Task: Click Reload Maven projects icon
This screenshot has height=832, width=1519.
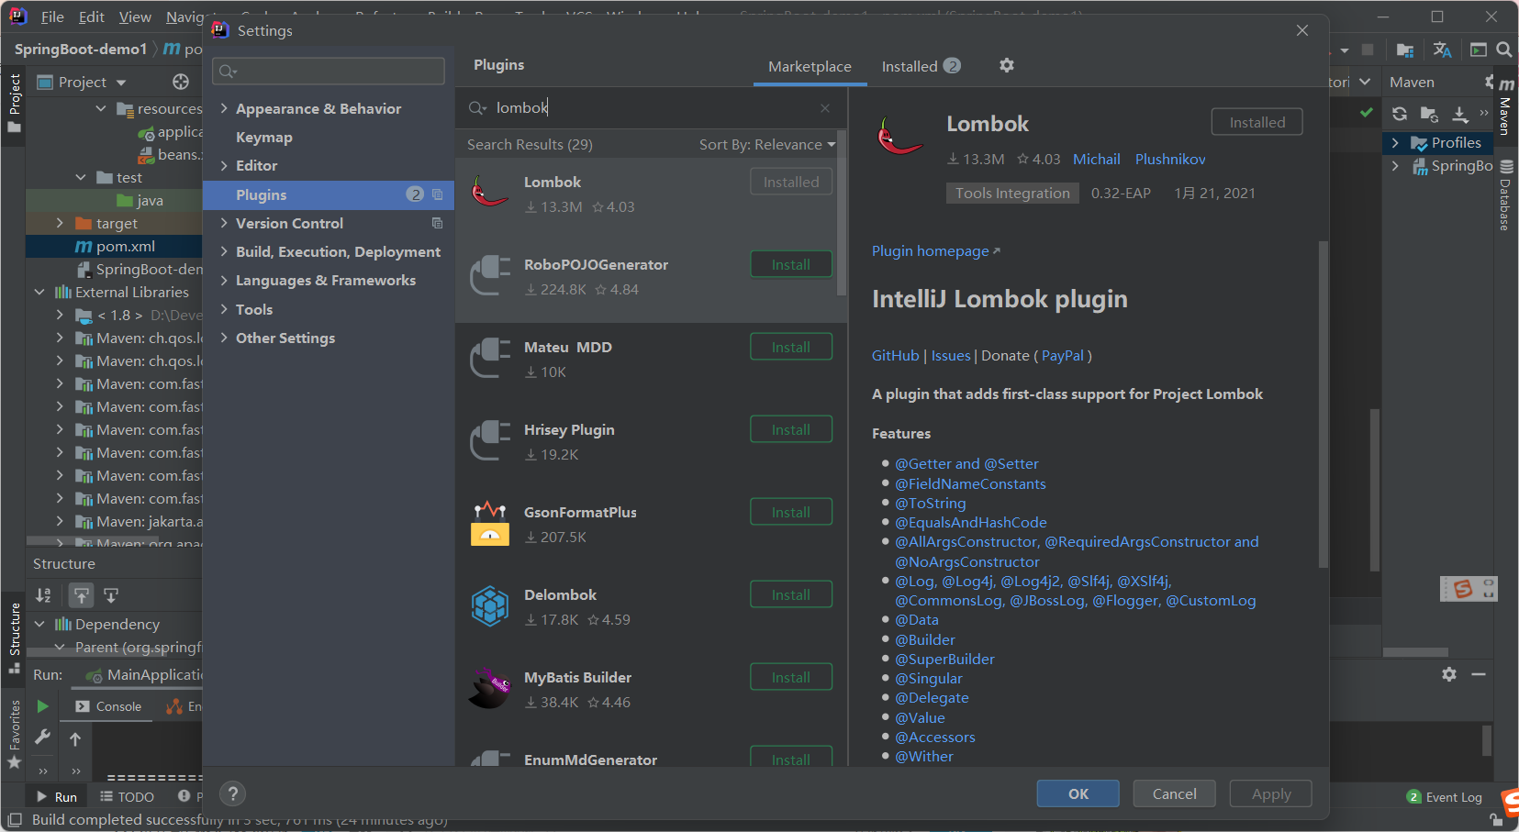Action: tap(1400, 114)
